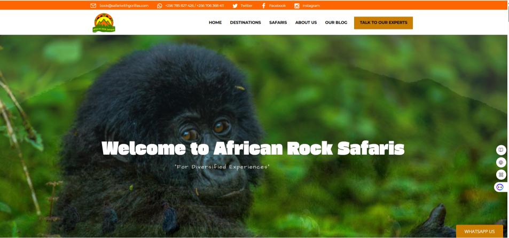The height and width of the screenshot is (238, 509).
Task: Open the Twitter bird icon
Action: [x=235, y=5]
